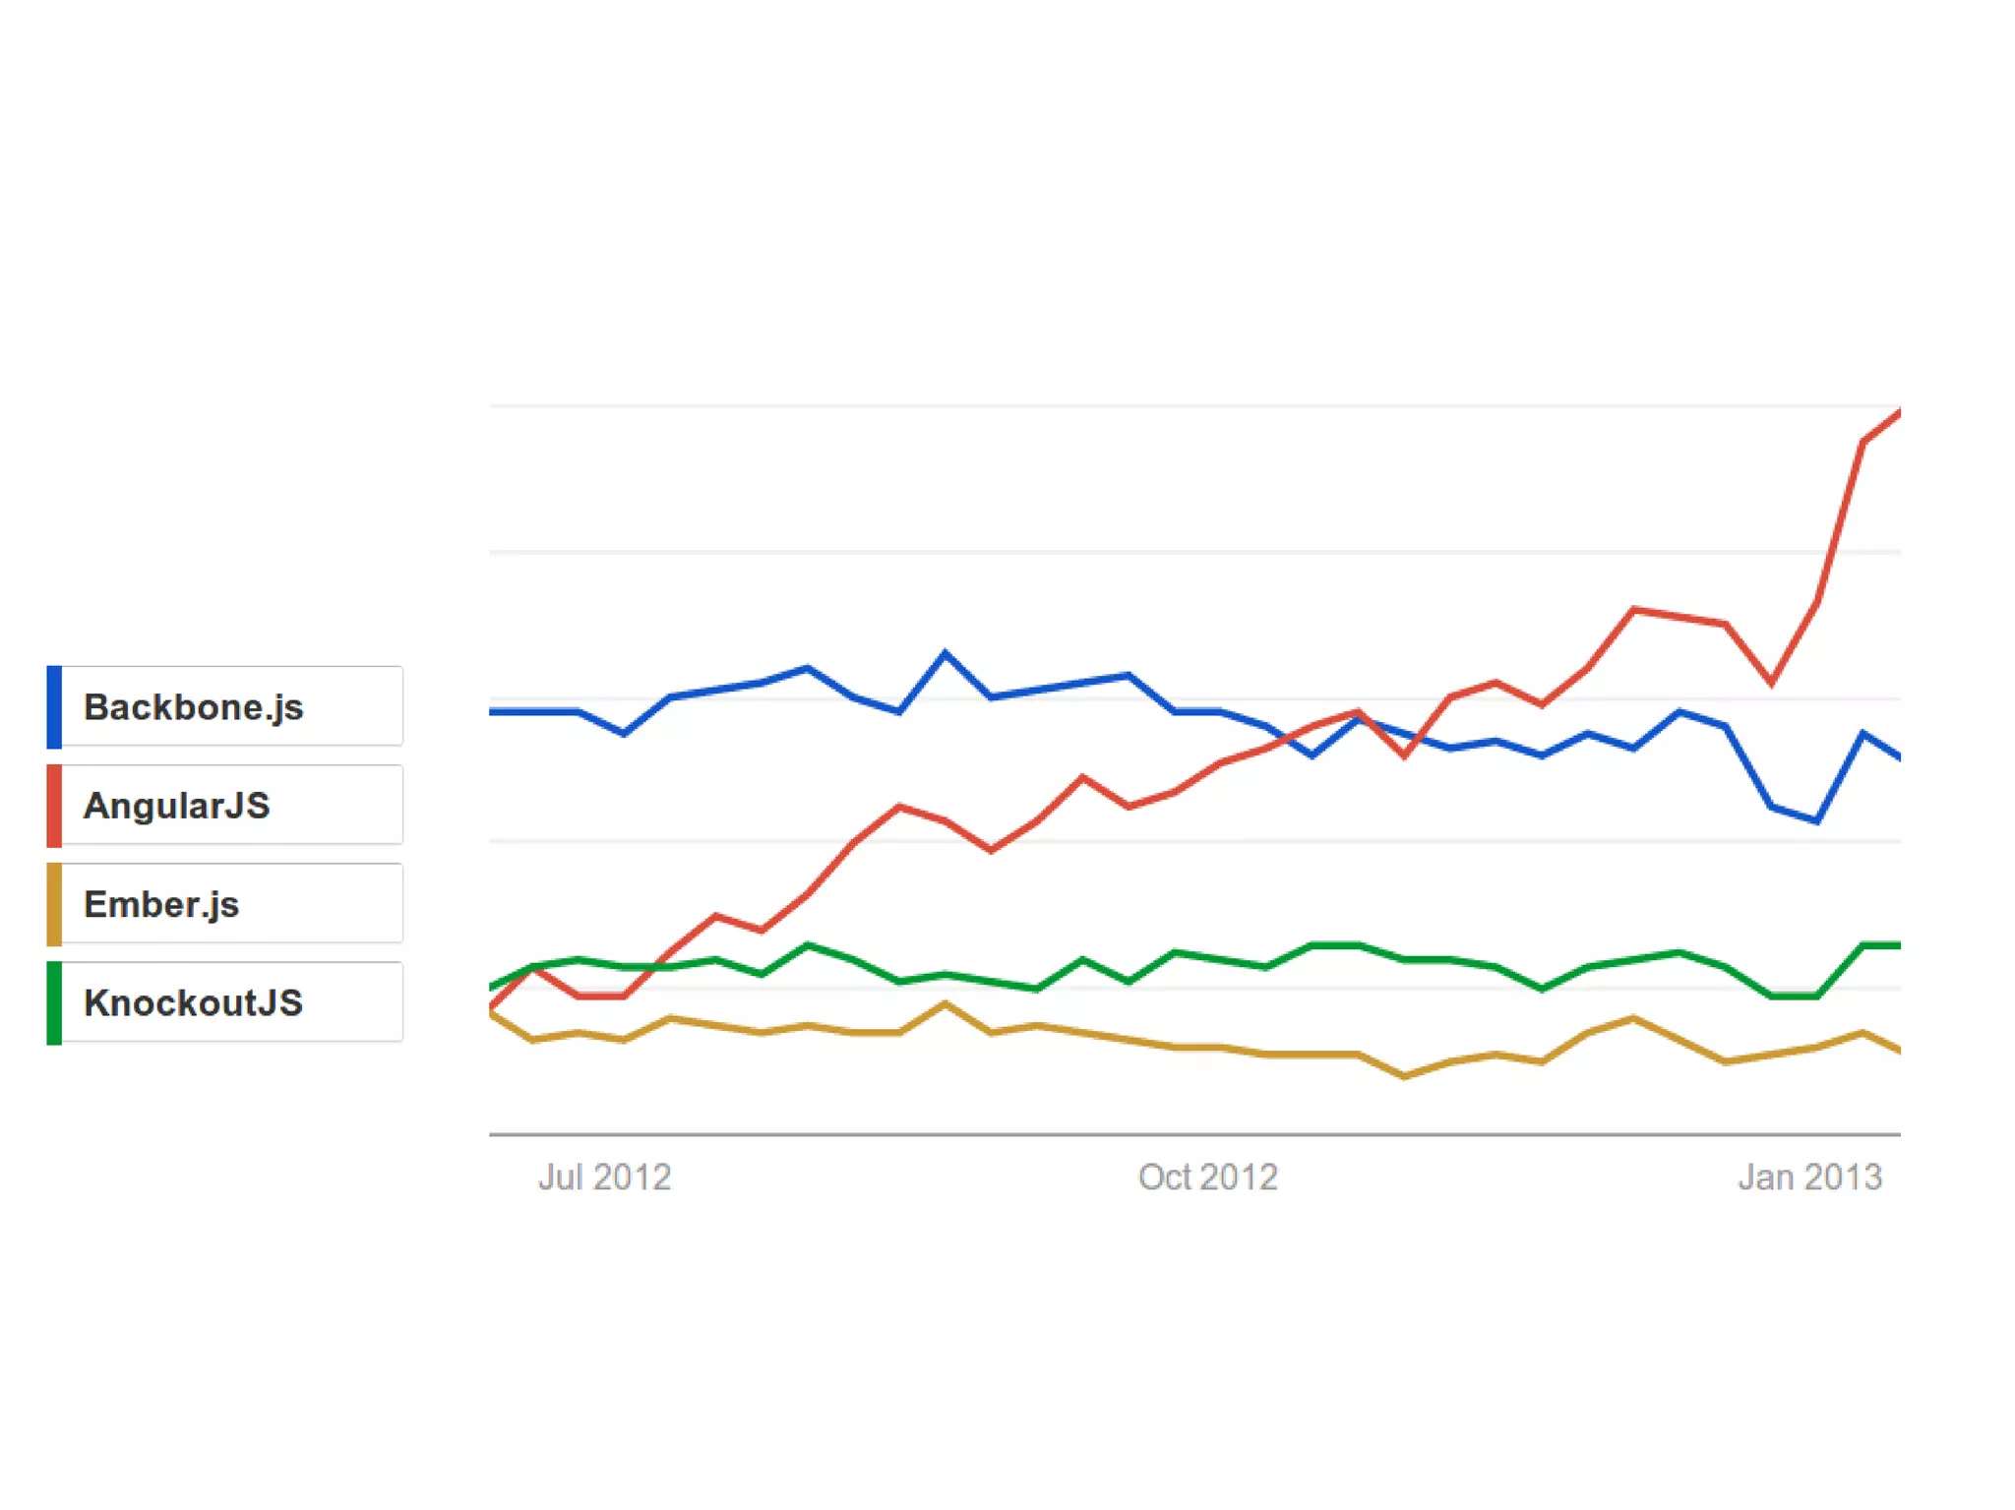Click the yellow Ember.js color bar
This screenshot has width=2015, height=1510.
click(54, 904)
